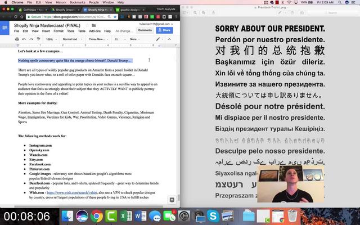Screen dimensions: 360x225
Task: Expand the More toolbar options
Action: (135, 39)
